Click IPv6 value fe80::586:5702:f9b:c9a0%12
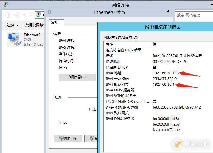This screenshot has height=153, width=213. 177,107
